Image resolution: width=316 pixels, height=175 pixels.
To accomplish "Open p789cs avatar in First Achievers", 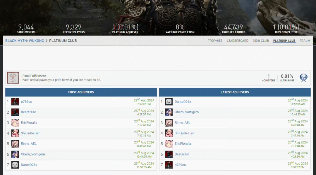I will [15, 102].
